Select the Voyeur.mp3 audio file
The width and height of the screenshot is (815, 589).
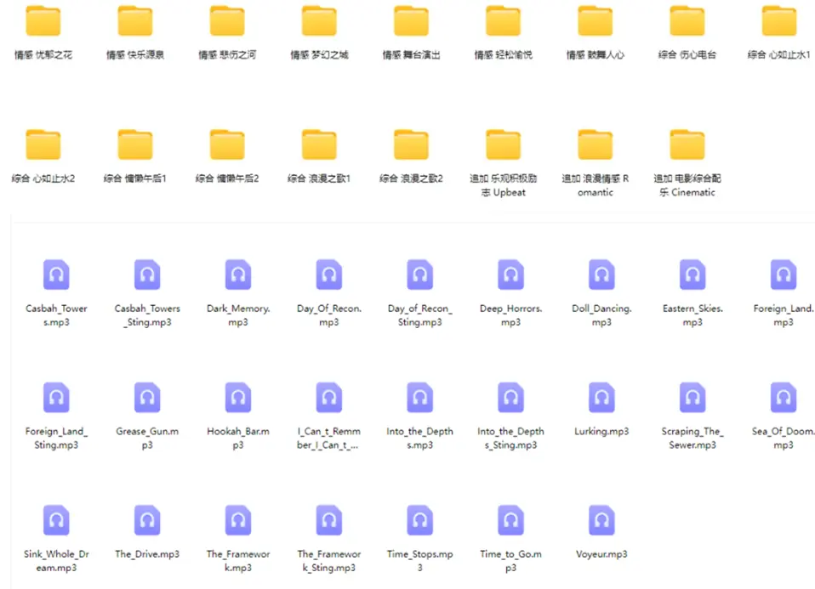tap(601, 519)
